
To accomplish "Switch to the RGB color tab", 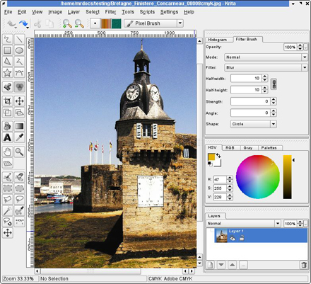I will tap(230, 148).
